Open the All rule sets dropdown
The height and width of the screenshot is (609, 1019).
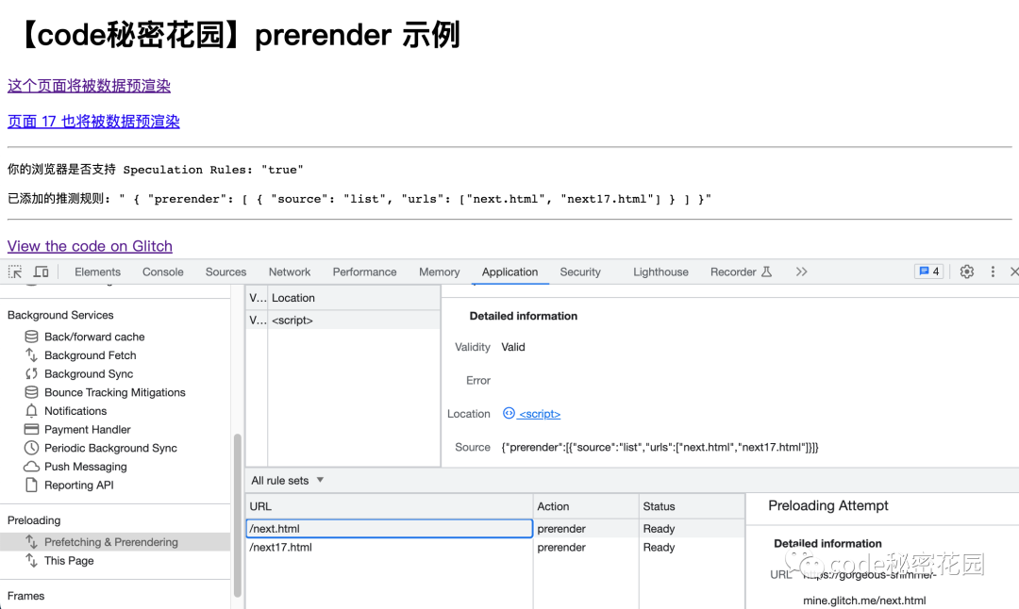288,480
